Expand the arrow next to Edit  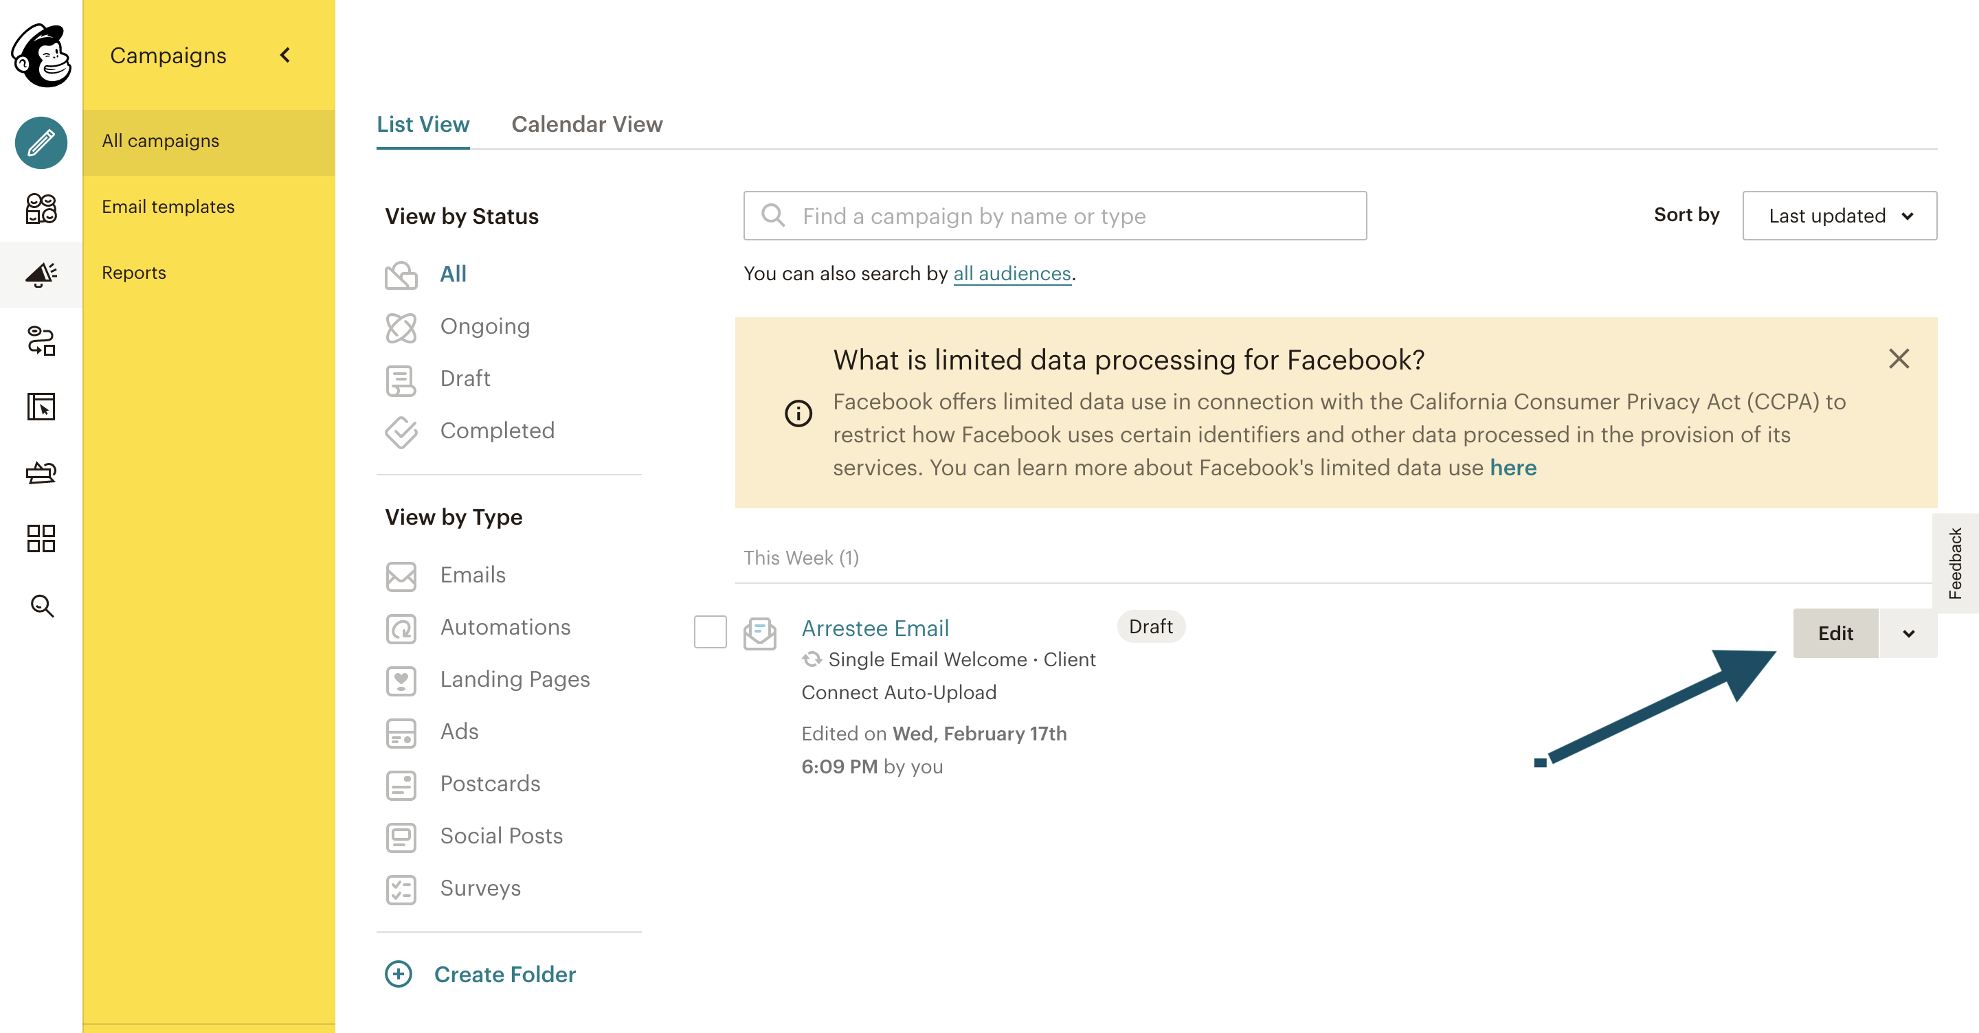[1908, 634]
